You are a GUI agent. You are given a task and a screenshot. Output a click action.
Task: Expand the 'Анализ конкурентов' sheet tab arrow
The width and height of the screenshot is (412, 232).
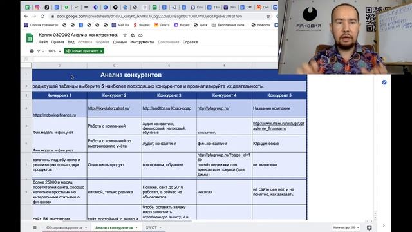(136, 227)
